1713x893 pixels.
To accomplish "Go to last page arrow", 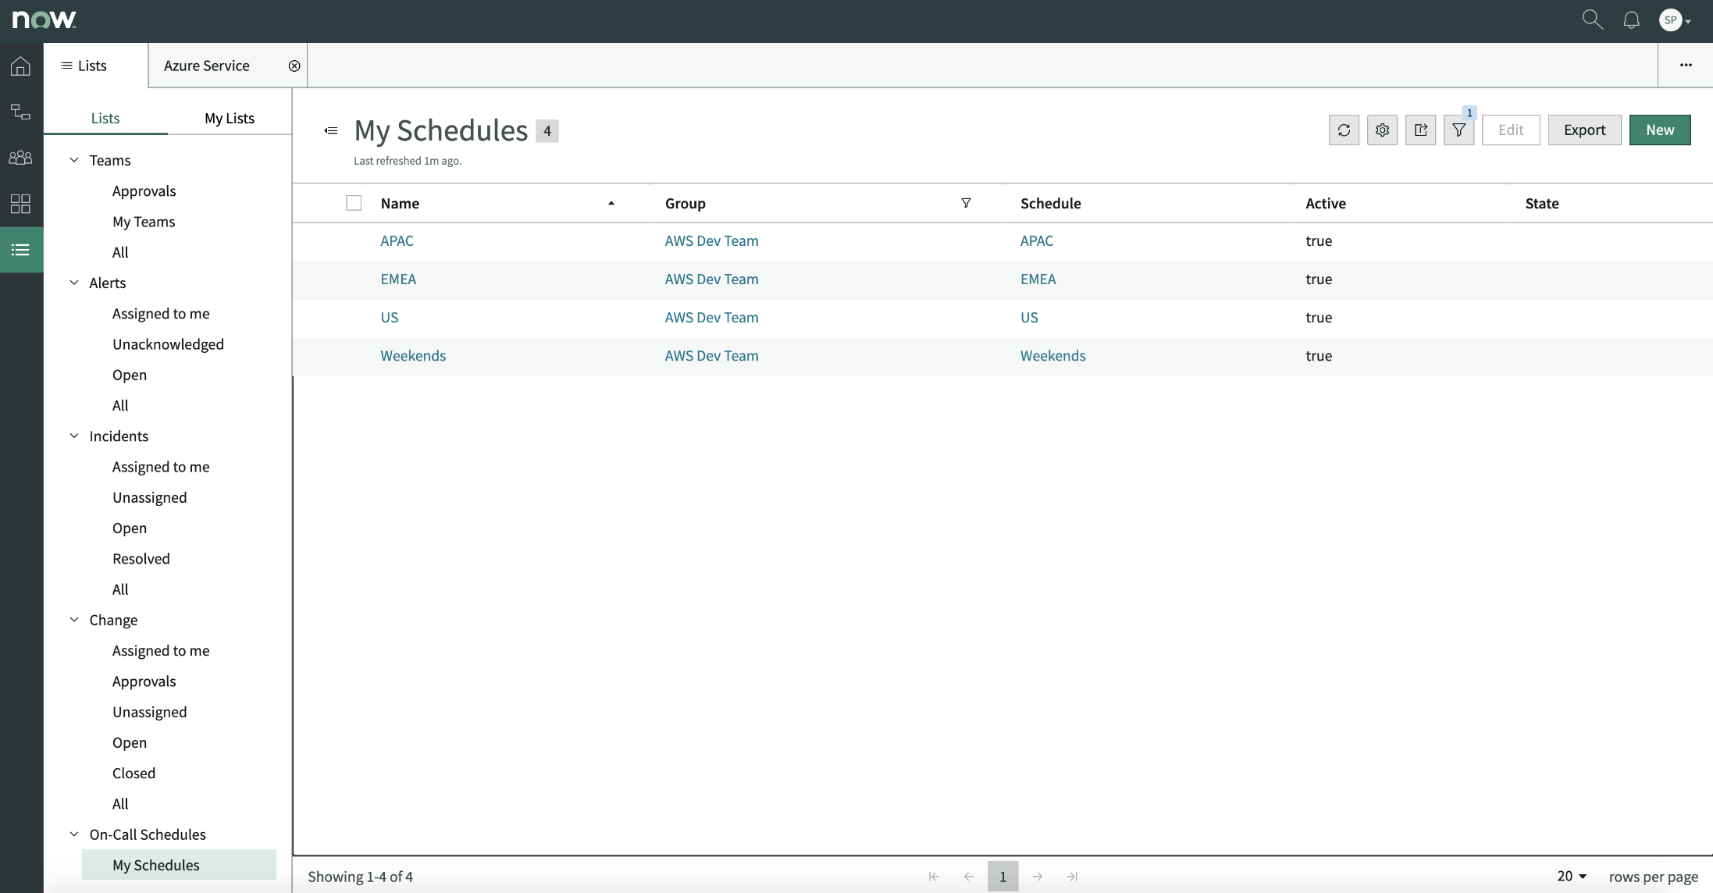I will 1073,877.
